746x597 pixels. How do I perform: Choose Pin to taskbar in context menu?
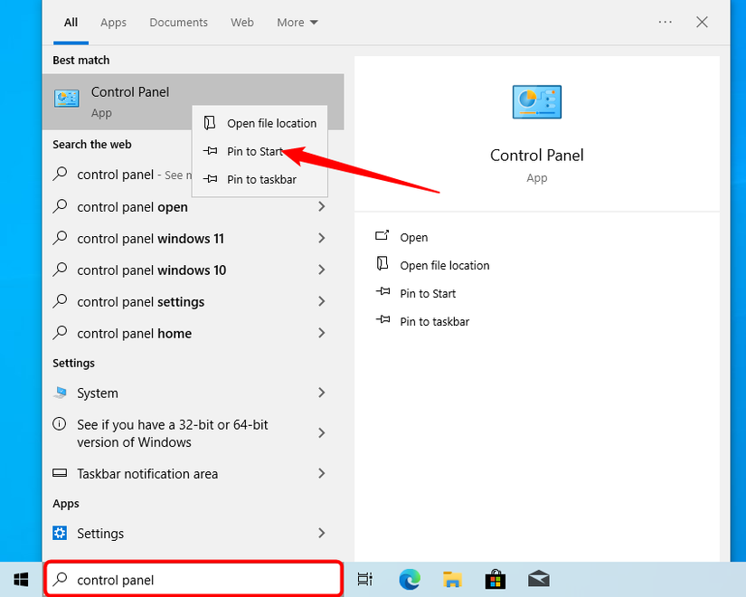click(x=261, y=179)
